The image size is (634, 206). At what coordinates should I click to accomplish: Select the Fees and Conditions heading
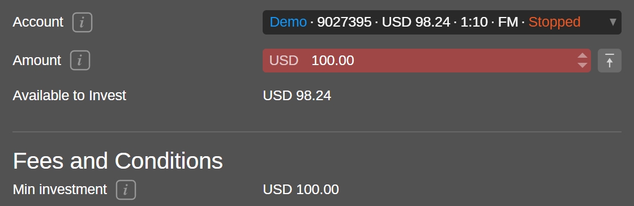coord(118,161)
